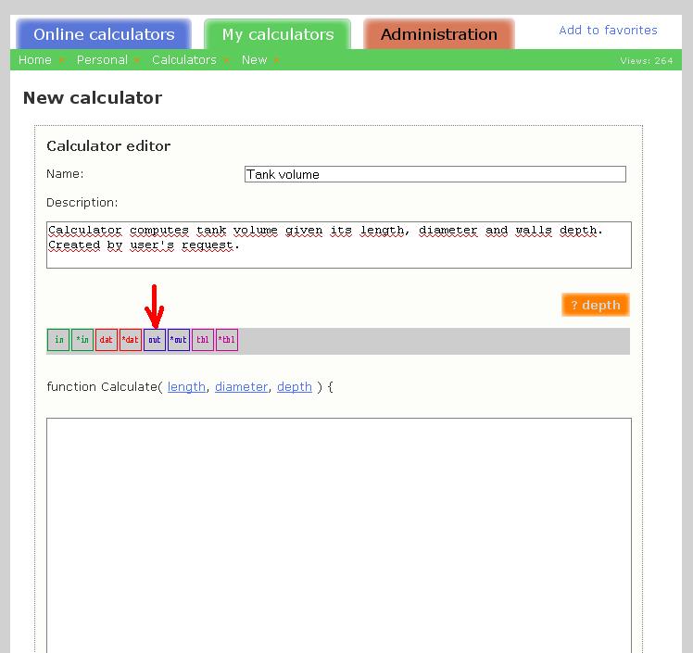
Task: Open the 'length' parameter link
Action: pos(186,386)
